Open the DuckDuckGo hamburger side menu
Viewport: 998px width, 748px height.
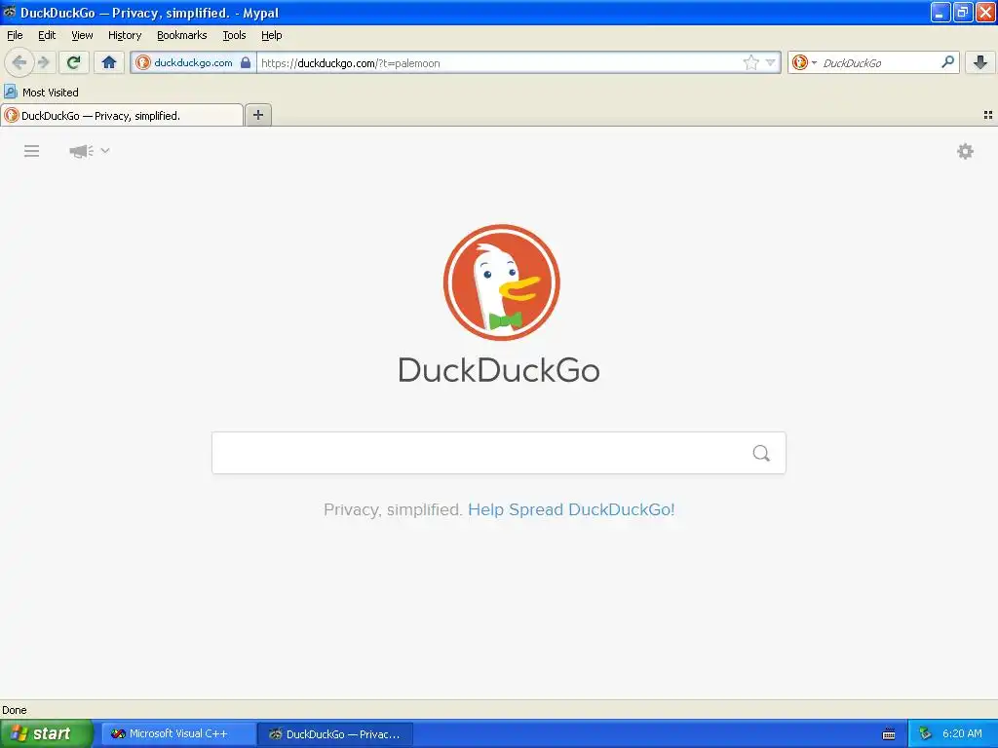point(31,151)
